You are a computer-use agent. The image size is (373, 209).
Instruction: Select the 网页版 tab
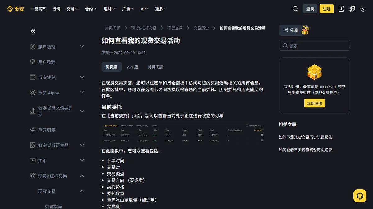coord(111,67)
